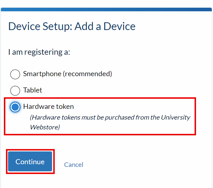Click 'Add a Device' in the title
The image size is (213, 188).
click(105, 26)
